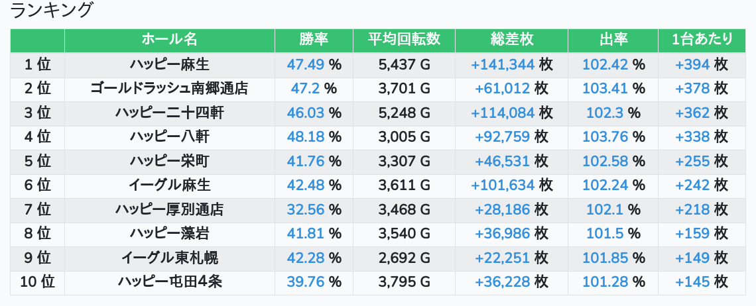The height and width of the screenshot is (306, 756).
Task: Click the 1台あたり column header
Action: coord(702,40)
